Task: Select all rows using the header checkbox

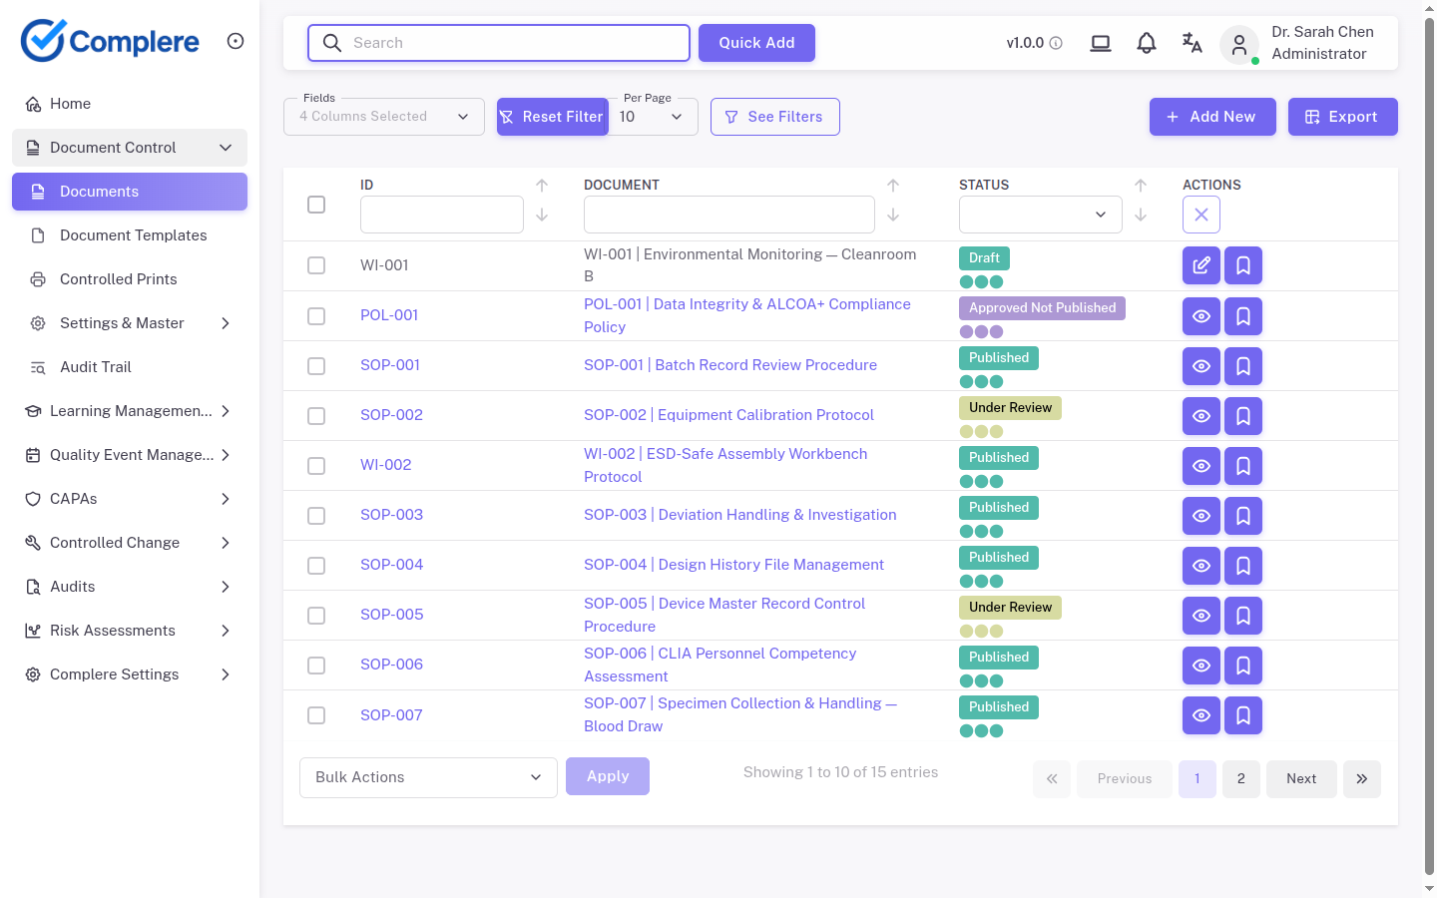Action: click(x=316, y=204)
